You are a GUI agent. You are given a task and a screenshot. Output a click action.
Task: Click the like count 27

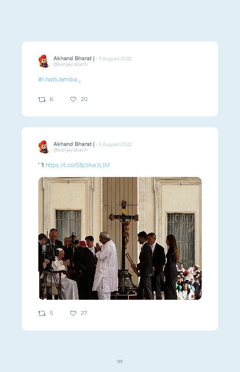pos(84,313)
